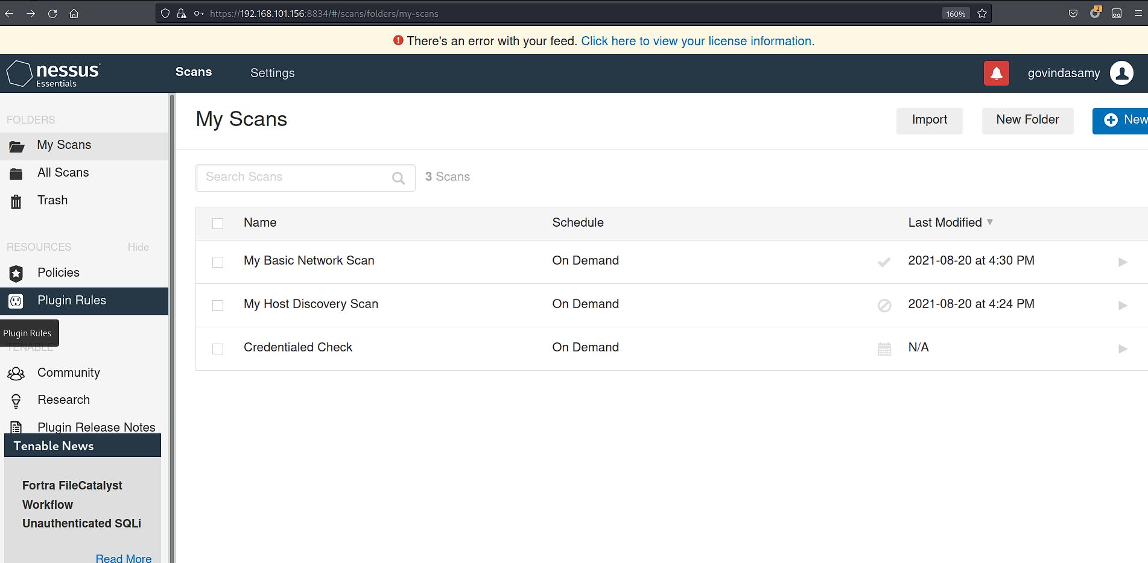Click the Trash bin icon

[x=16, y=201]
